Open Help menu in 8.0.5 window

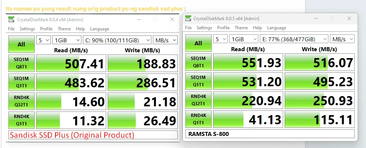click(257, 27)
